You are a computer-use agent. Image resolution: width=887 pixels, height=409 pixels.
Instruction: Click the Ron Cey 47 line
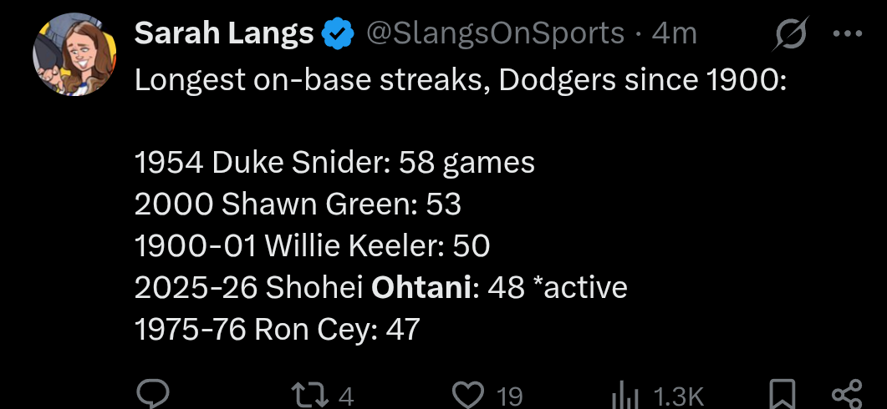coord(277,330)
